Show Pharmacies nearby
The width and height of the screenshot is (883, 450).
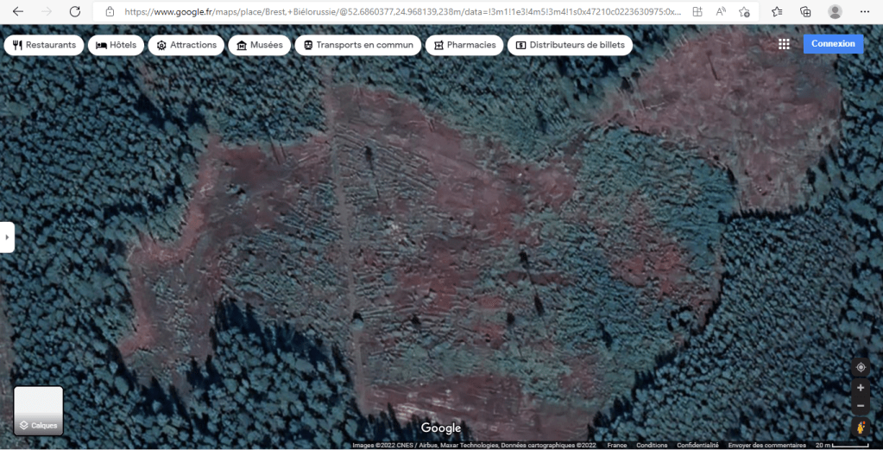[x=464, y=45]
